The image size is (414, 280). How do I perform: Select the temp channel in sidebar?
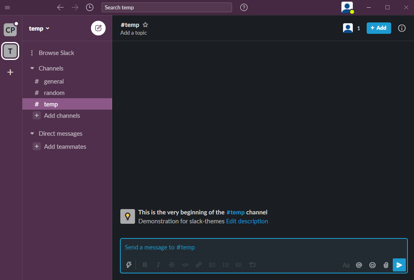click(67, 104)
